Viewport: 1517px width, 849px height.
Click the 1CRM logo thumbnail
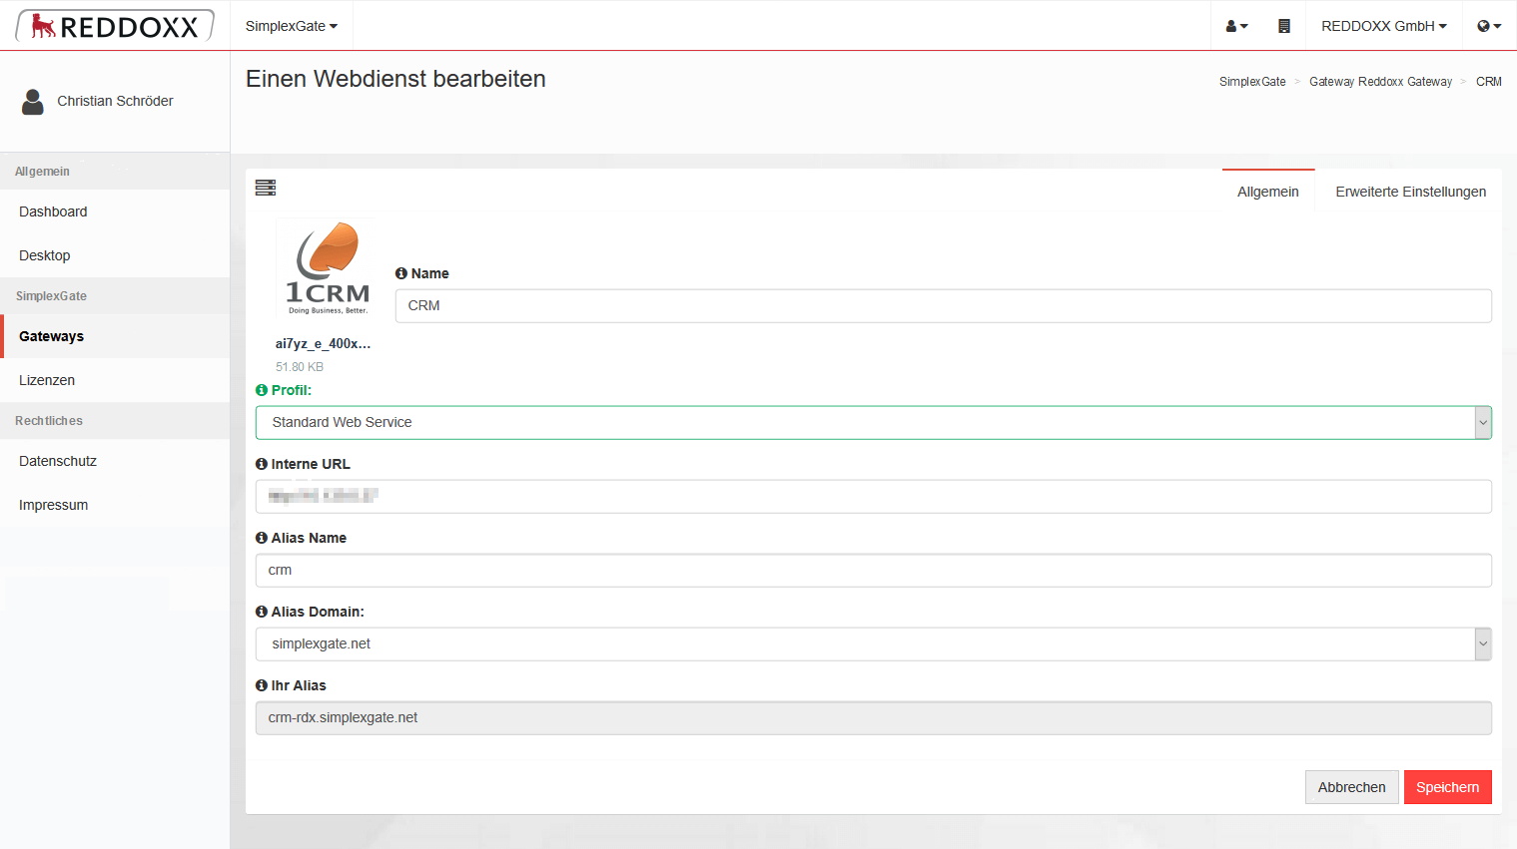327,267
